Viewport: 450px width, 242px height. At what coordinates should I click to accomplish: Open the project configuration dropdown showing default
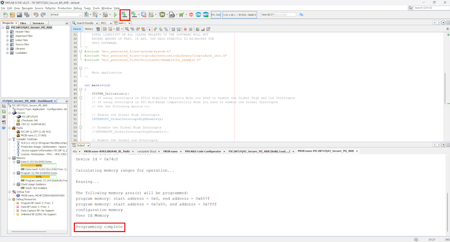coord(66,15)
